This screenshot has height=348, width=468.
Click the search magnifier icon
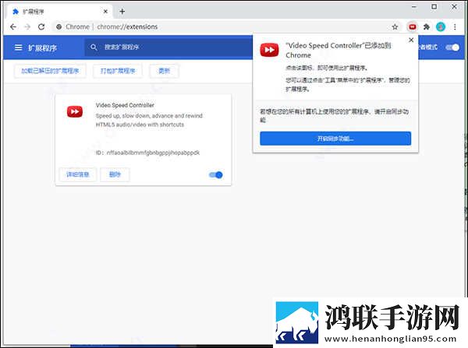(x=94, y=47)
